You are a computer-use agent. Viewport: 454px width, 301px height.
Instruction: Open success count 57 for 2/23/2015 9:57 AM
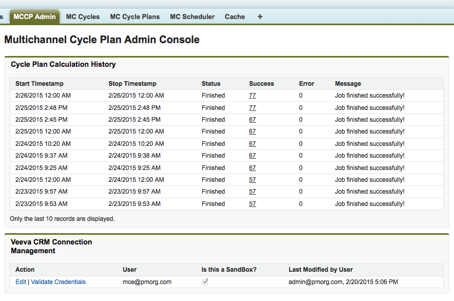tap(252, 192)
